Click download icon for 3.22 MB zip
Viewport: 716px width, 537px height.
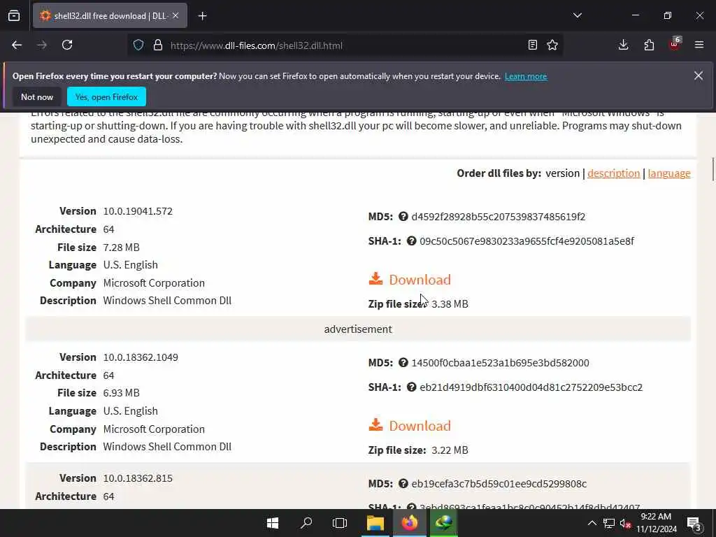(375, 424)
